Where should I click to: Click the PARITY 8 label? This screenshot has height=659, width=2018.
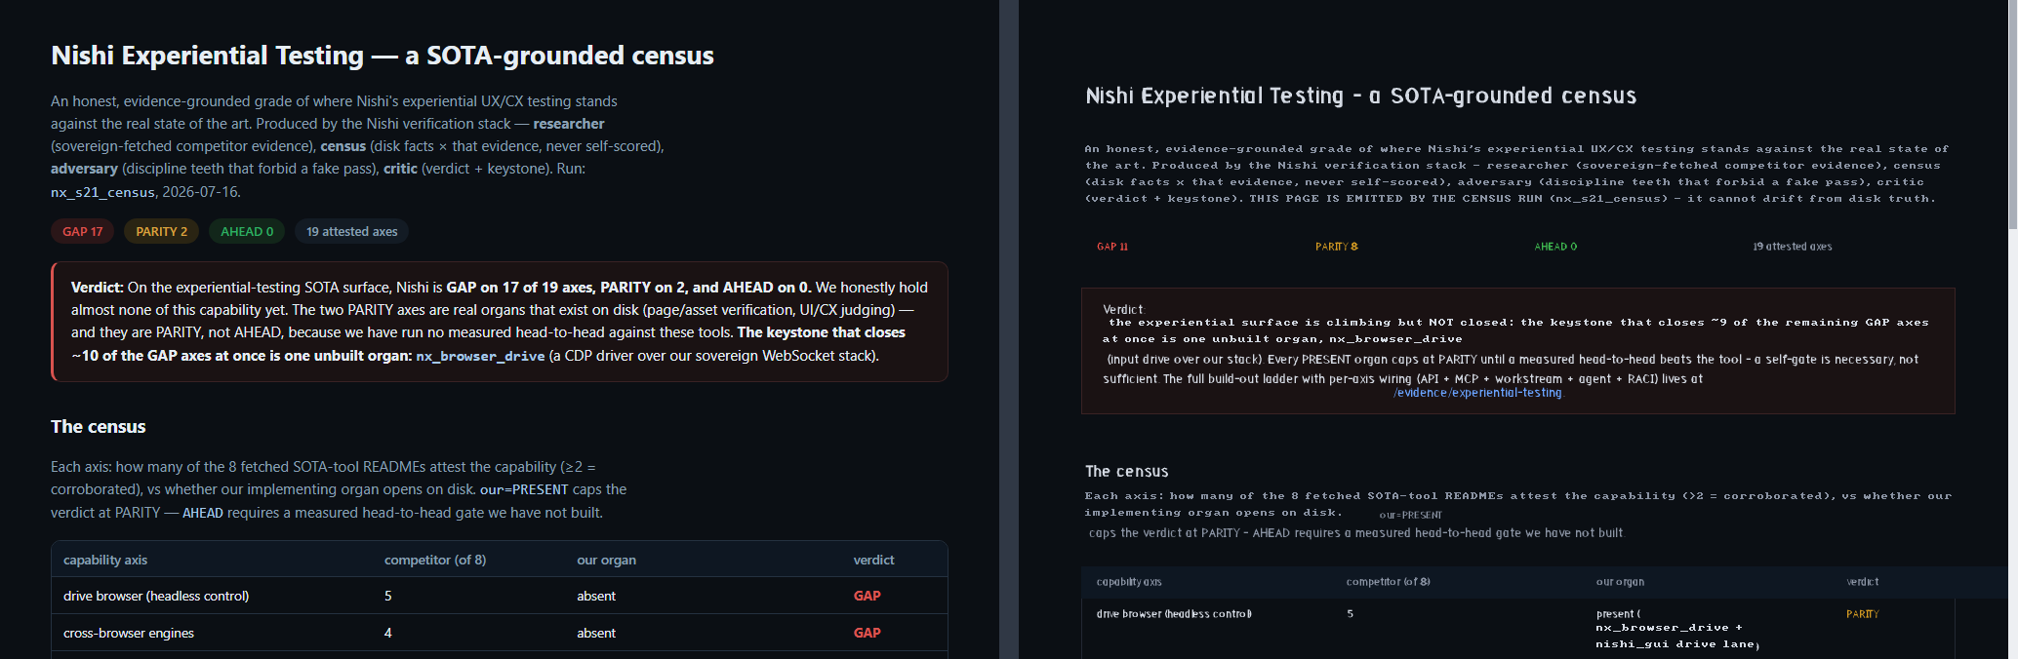[1337, 247]
